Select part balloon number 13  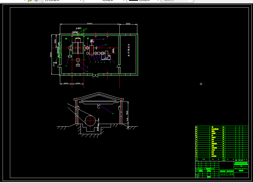103,39
